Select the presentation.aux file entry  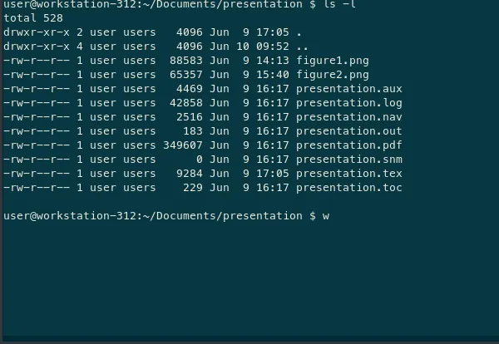[349, 89]
